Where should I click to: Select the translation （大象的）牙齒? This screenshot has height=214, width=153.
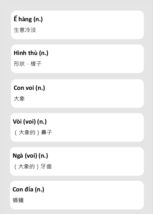pyautogui.click(x=32, y=166)
